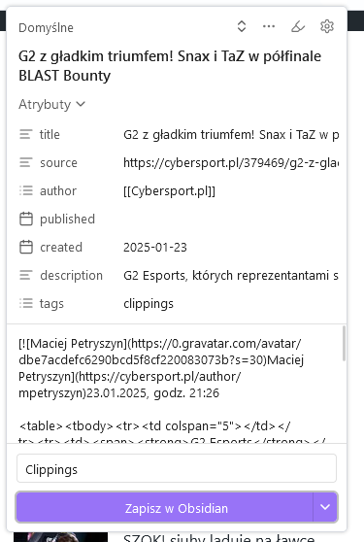Screen dimensions: 364x542
Task: Open the template selector up-down arrows
Action: [x=242, y=26]
